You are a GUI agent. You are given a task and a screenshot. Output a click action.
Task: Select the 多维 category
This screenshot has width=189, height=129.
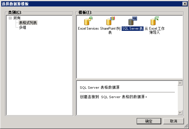(22, 27)
